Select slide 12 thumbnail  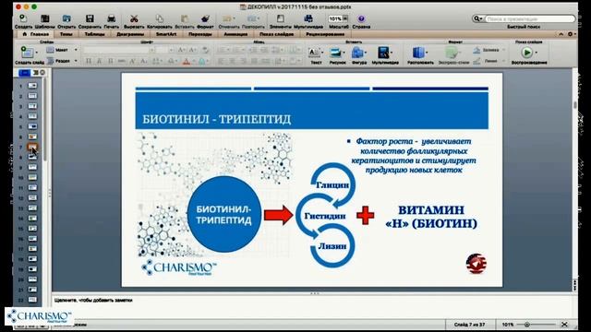[x=33, y=198]
